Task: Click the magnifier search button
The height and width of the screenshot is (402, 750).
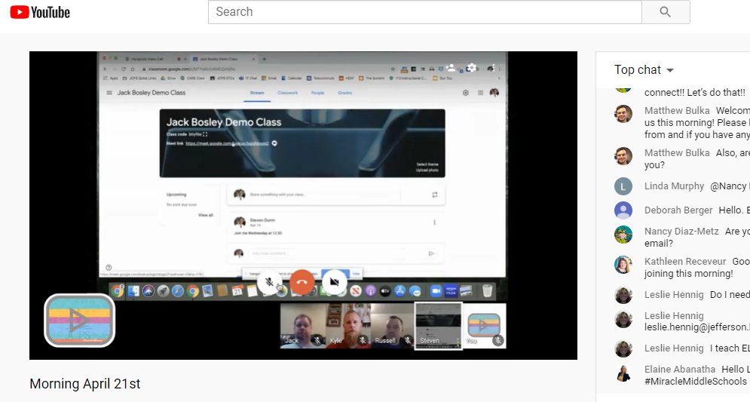Action: [x=666, y=12]
